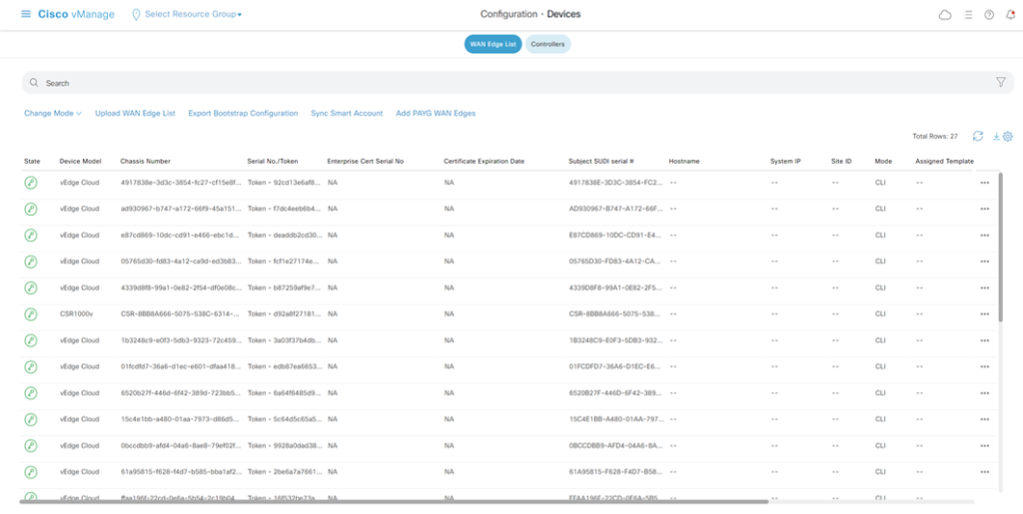
Task: Refresh the device table
Action: (x=978, y=136)
